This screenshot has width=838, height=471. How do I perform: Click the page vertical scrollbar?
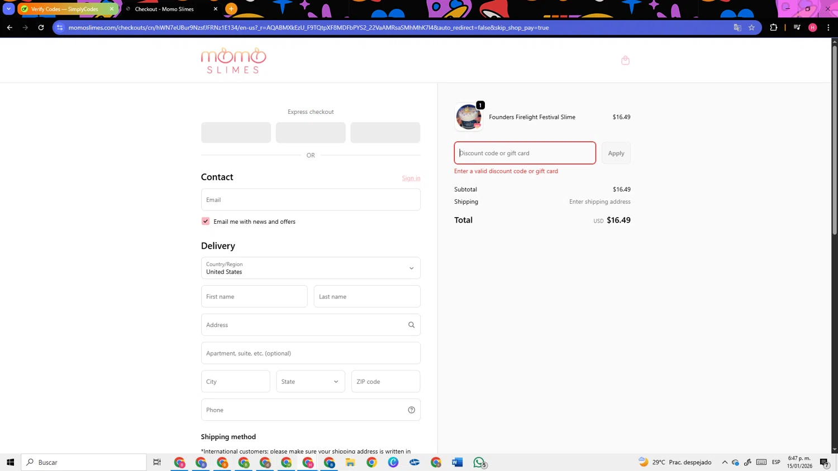point(835,140)
